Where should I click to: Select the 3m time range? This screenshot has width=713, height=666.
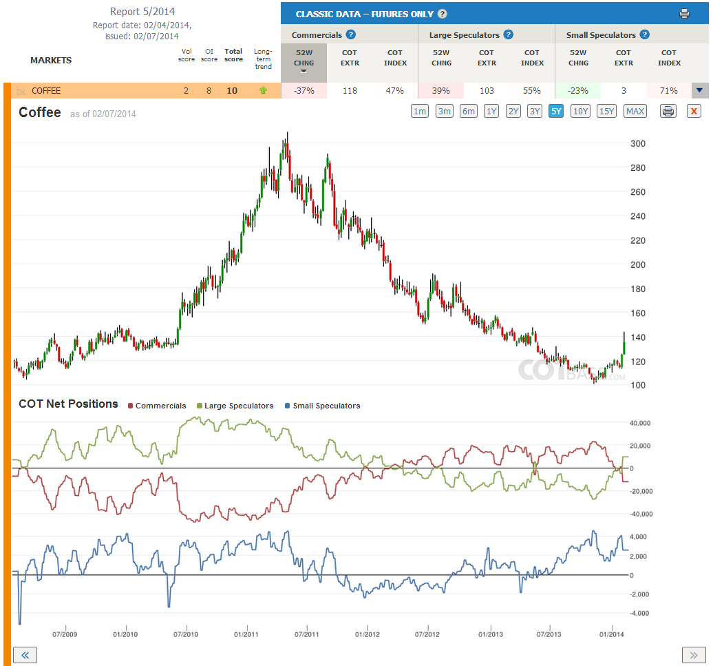[x=445, y=111]
